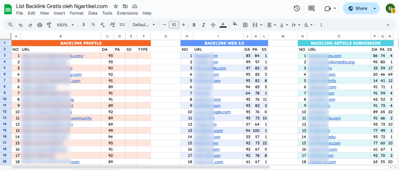
Task: Toggle bold formatting
Action: pyautogui.click(x=194, y=25)
